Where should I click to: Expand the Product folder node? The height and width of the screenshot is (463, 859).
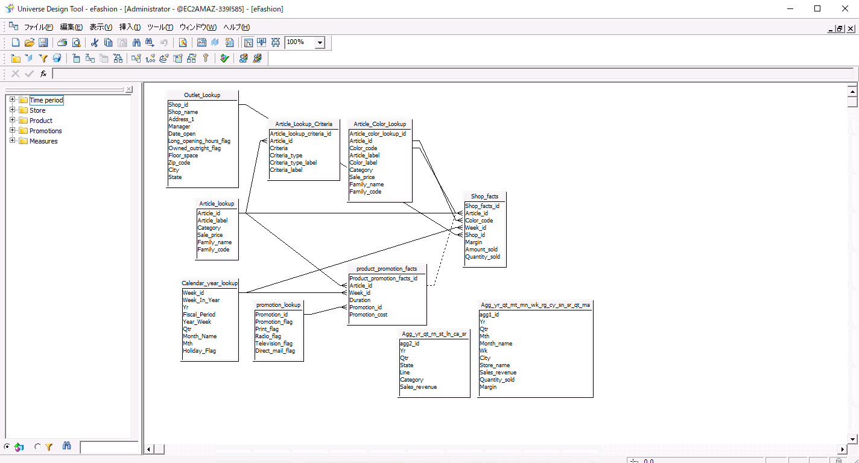tap(13, 121)
